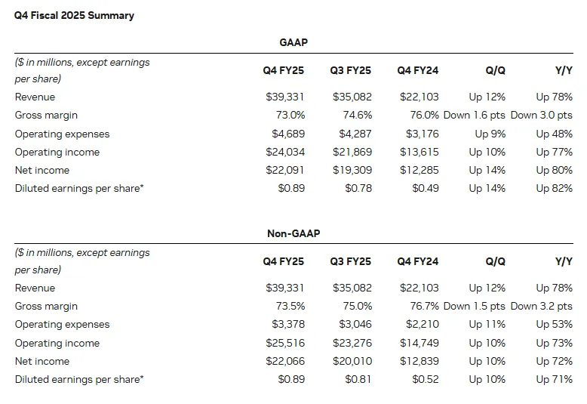Click Non-GAAP operating income $25,516
Image resolution: width=587 pixels, height=404 pixels.
(285, 343)
